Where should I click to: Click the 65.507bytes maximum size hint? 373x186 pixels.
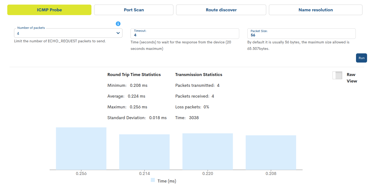pos(298,46)
